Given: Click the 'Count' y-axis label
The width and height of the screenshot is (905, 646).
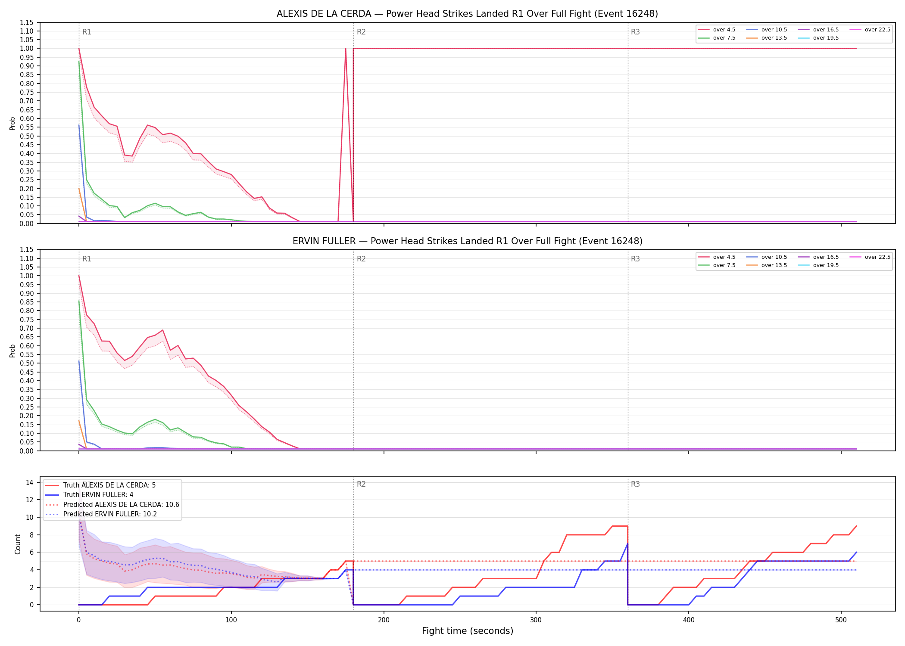Looking at the screenshot, I should coord(18,544).
